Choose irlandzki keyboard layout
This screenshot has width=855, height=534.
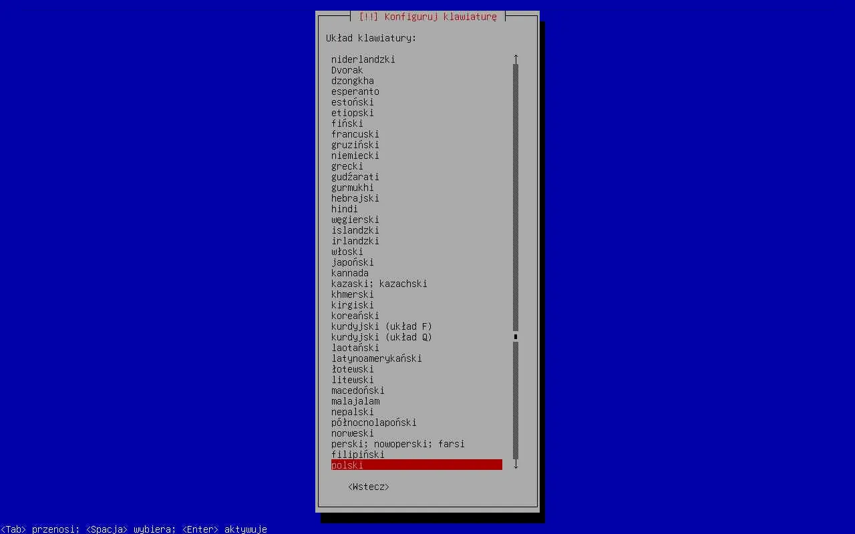(x=417, y=241)
